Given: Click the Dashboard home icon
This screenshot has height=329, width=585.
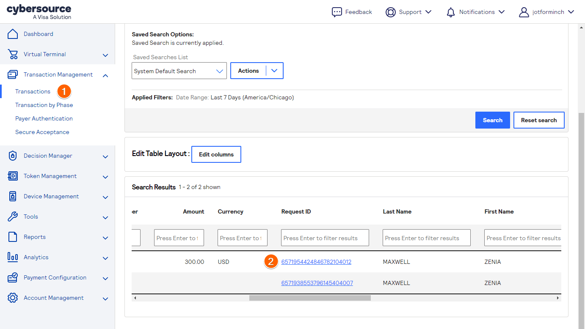Looking at the screenshot, I should click(13, 34).
